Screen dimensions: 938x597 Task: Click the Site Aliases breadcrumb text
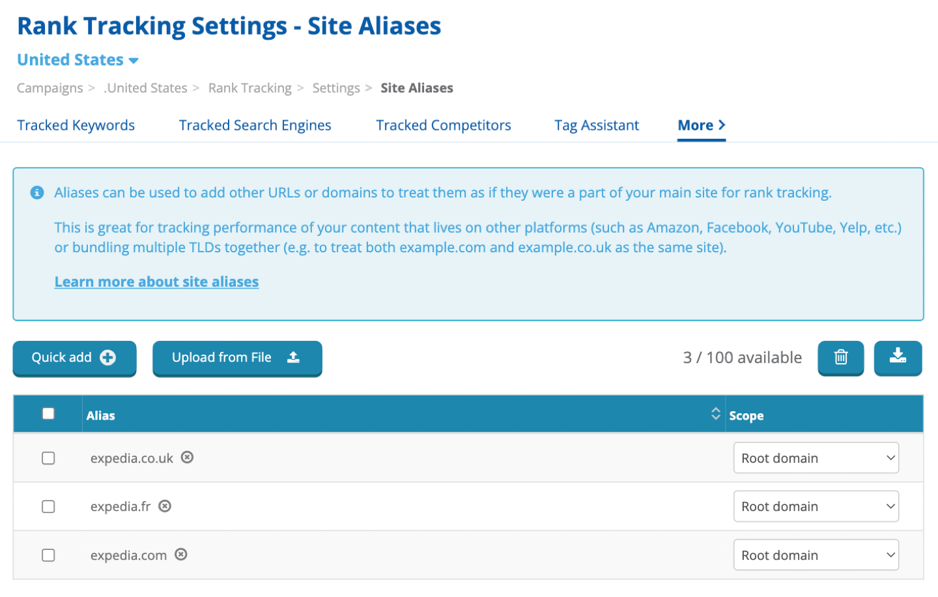coord(417,88)
